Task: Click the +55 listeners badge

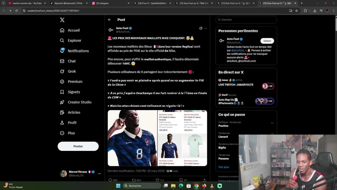Action: click(x=265, y=101)
